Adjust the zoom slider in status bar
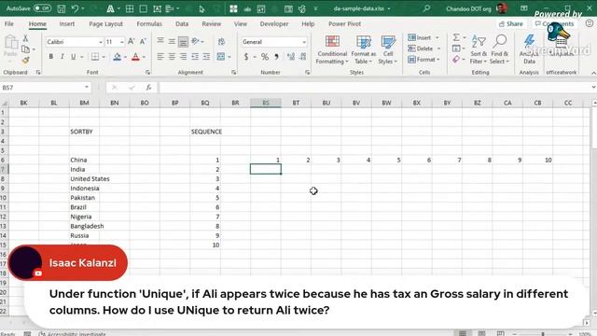Viewport: 597px width, 336px height. tap(543, 334)
